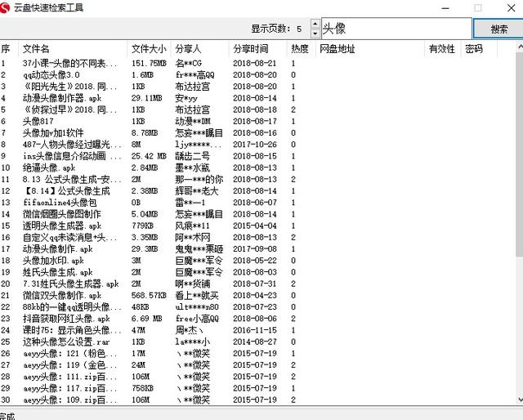Click sharer 阿**术网
Image resolution: width=523 pixels, height=420 pixels.
click(x=193, y=237)
